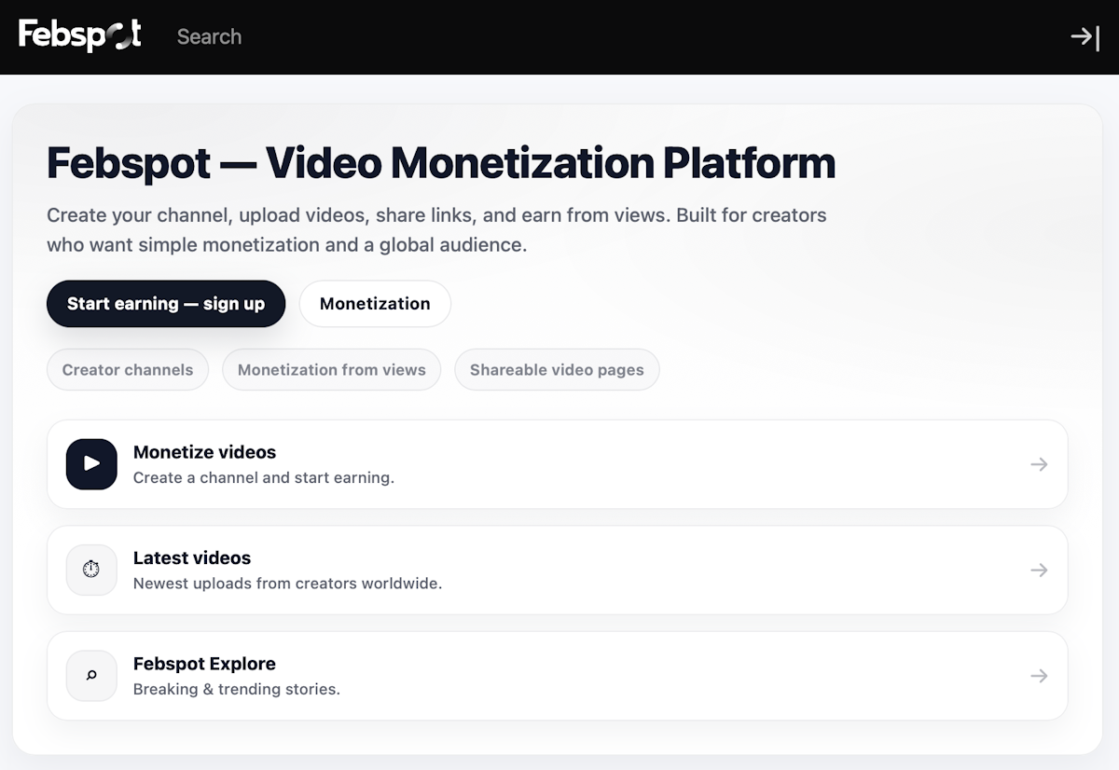Click the sign-in arrow icon at top right

point(1084,36)
